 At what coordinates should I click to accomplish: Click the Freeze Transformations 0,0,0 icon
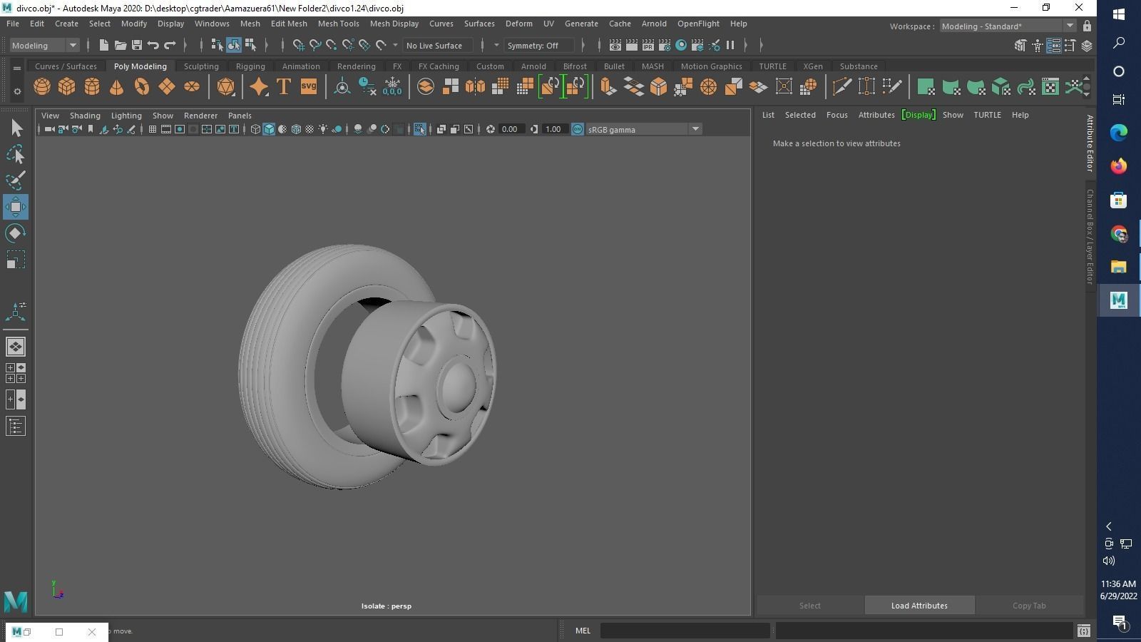pos(392,87)
